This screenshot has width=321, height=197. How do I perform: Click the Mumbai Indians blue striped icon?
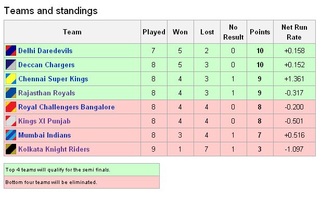click(11, 135)
